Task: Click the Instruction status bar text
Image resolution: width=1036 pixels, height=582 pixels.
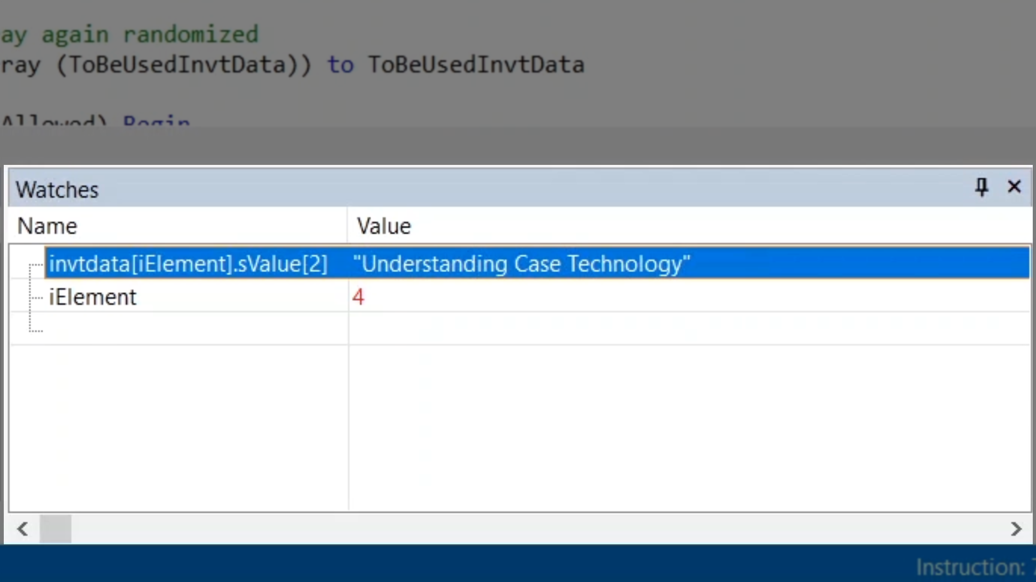Action: click(x=971, y=567)
